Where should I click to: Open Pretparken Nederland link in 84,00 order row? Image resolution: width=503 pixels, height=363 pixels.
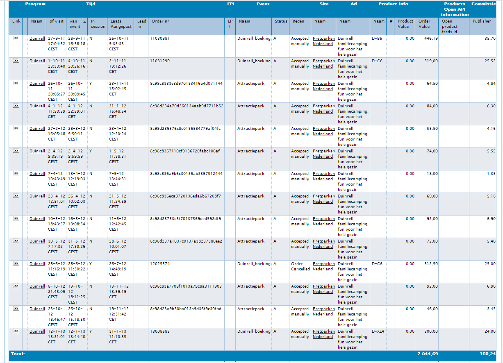[x=323, y=109]
